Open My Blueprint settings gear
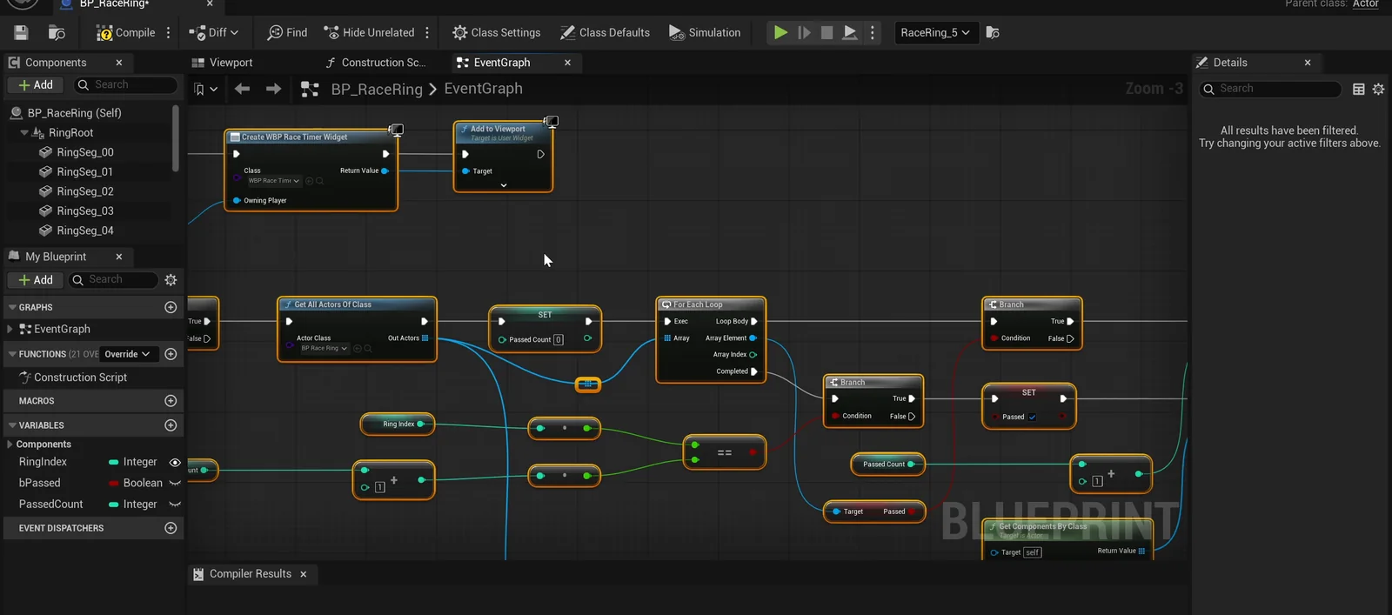 171,280
